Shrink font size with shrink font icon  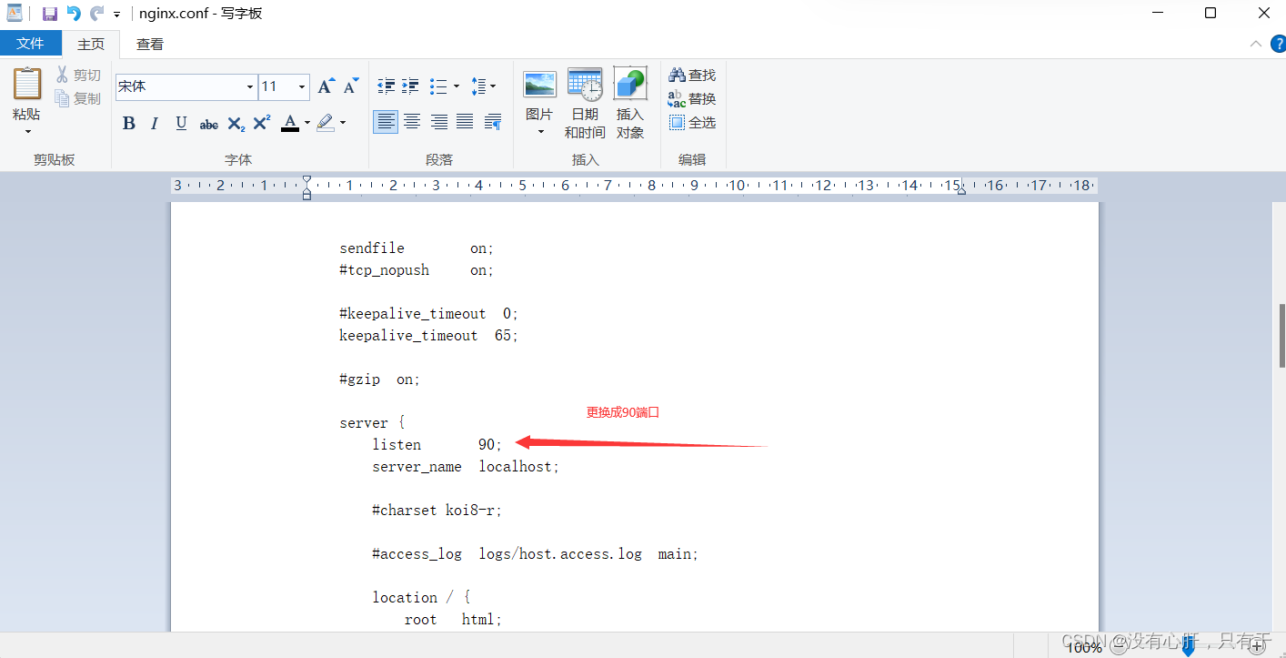pos(351,86)
